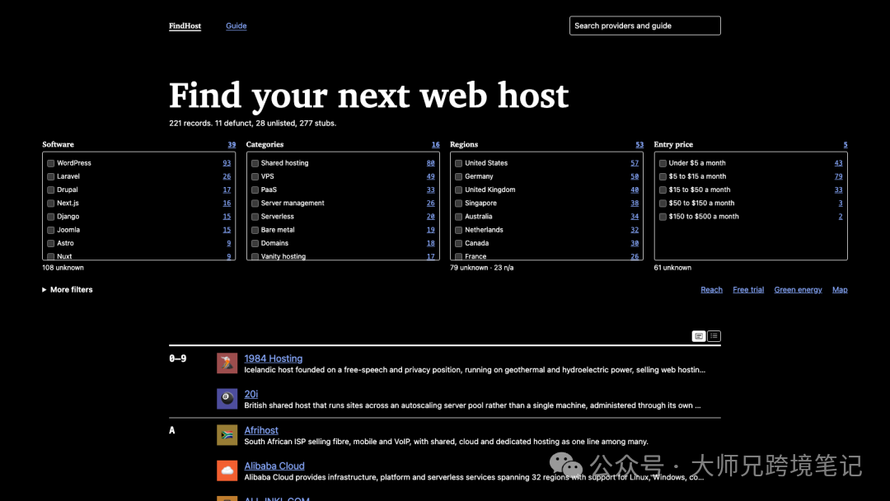Click the Alibaba Cloud orange logo
The height and width of the screenshot is (501, 890).
(227, 471)
